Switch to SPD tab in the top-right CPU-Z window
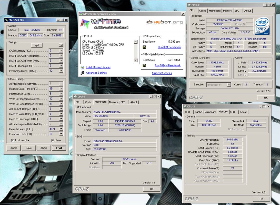The image size is (280, 205). click(237, 11)
